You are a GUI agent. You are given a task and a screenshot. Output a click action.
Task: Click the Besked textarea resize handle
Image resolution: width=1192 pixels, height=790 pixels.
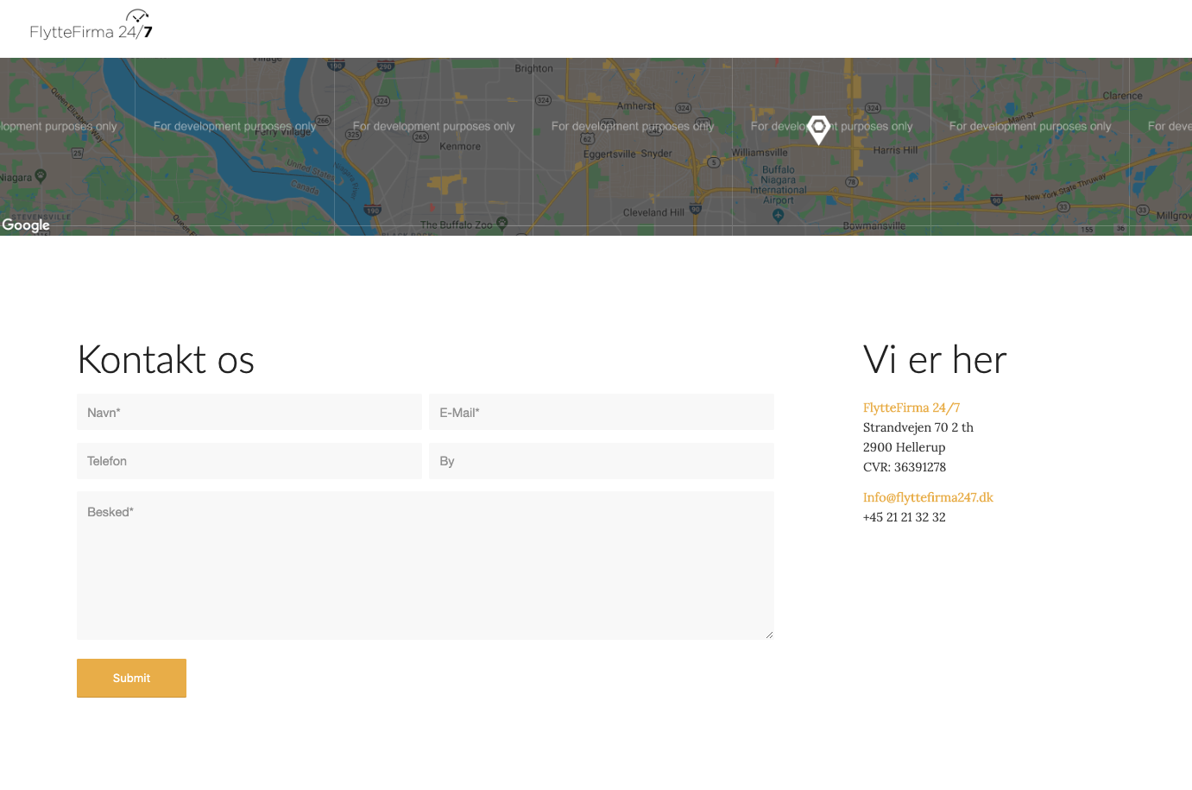[768, 635]
